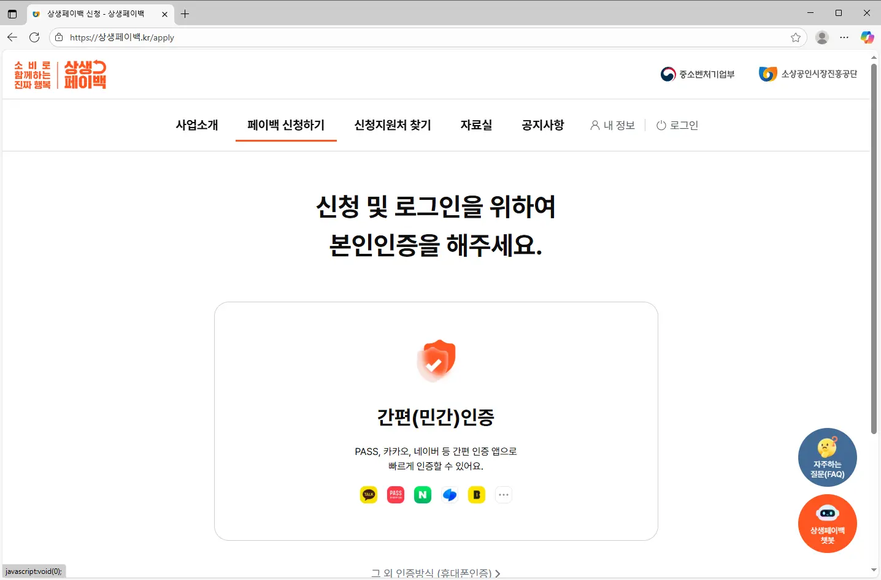Select the PASS app authentication icon
Viewport: 881px width, 580px height.
[x=395, y=495]
